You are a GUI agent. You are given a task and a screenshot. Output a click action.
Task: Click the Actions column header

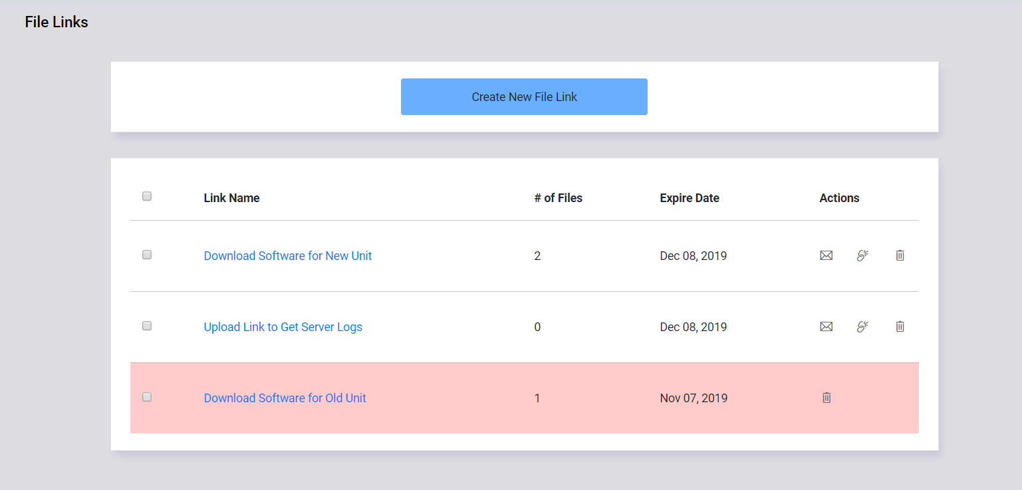pos(839,198)
